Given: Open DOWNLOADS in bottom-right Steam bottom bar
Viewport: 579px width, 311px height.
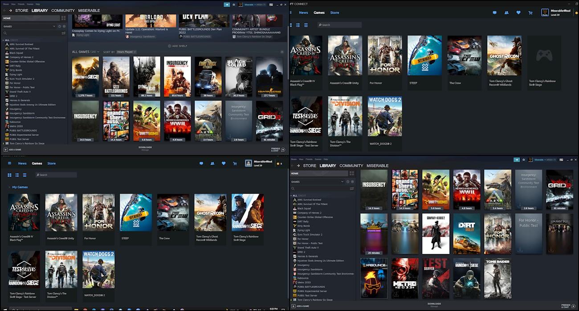Looking at the screenshot, I should point(434,305).
